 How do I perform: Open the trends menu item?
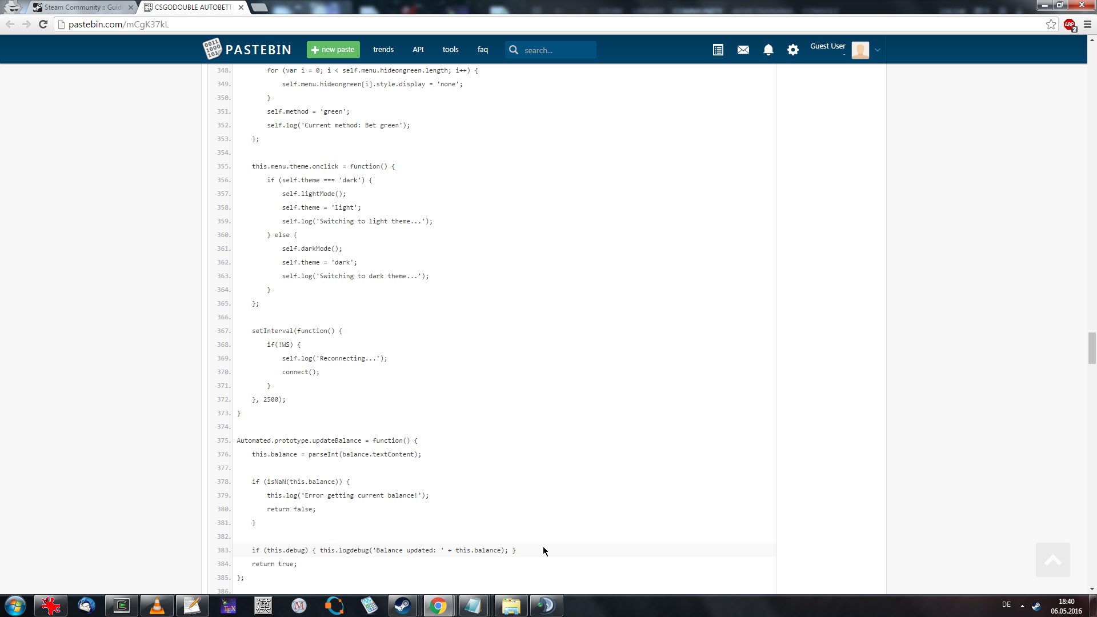pos(383,50)
